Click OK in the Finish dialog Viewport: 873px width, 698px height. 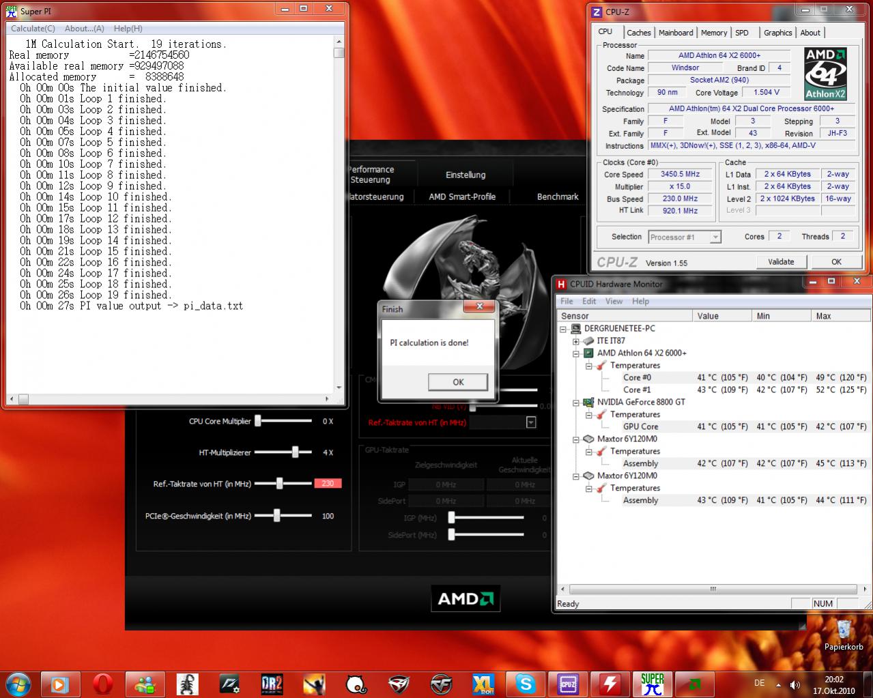pos(458,382)
